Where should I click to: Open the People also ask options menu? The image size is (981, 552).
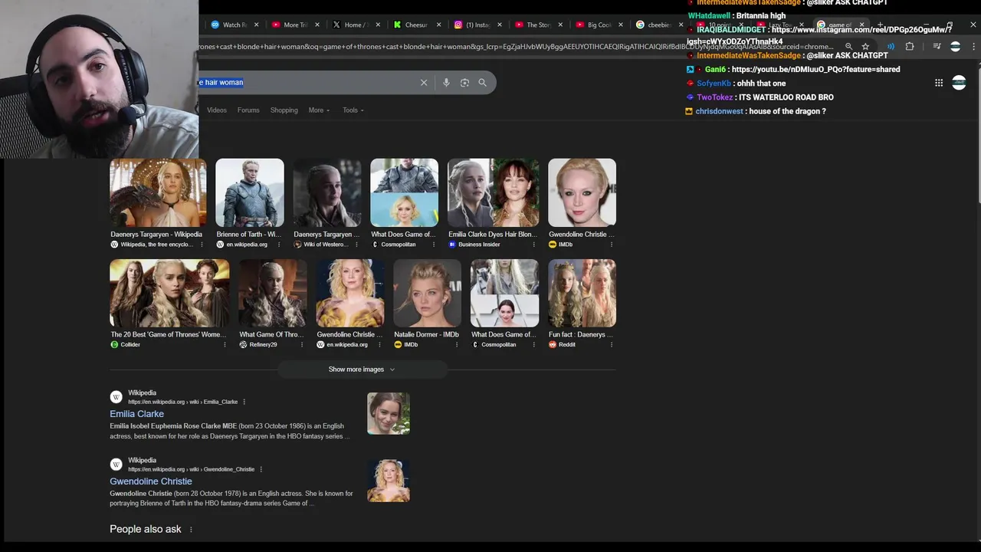click(191, 530)
